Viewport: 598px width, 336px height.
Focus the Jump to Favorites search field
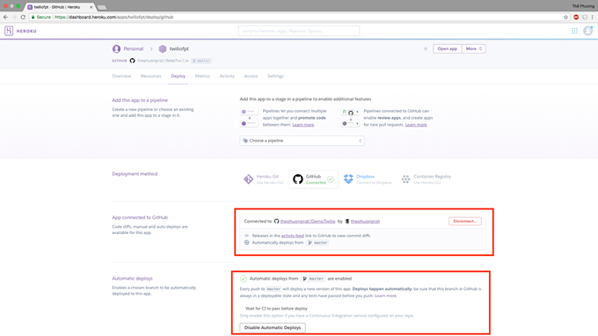(x=299, y=31)
